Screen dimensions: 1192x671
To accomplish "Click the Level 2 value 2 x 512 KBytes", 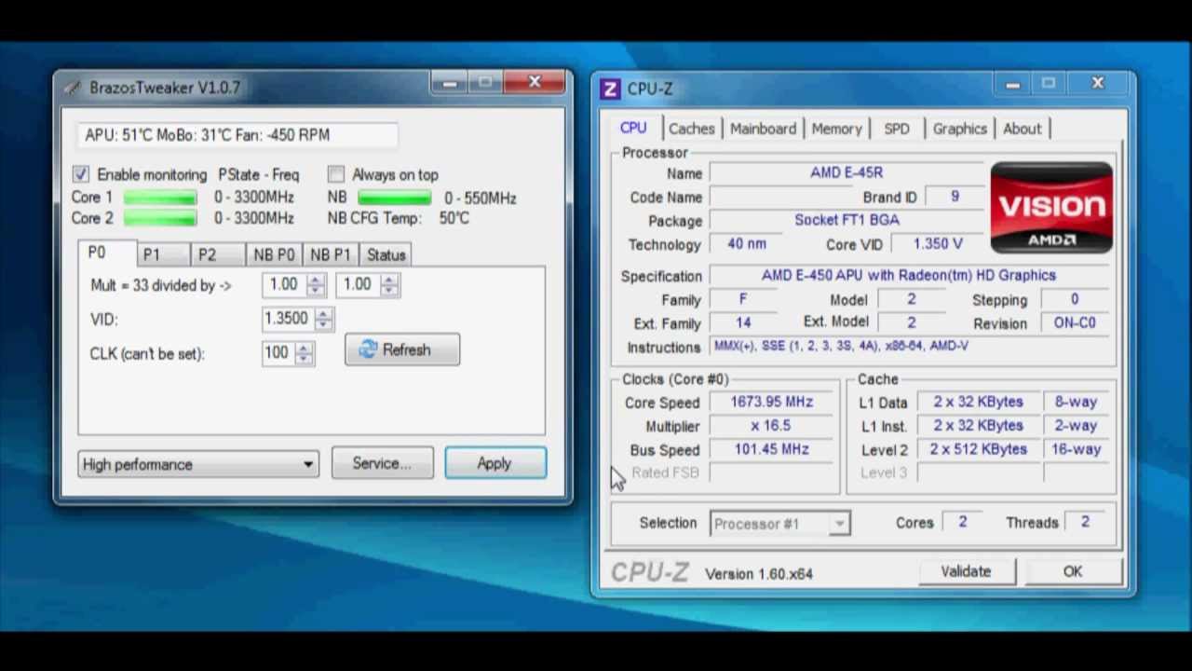I will pyautogui.click(x=978, y=449).
